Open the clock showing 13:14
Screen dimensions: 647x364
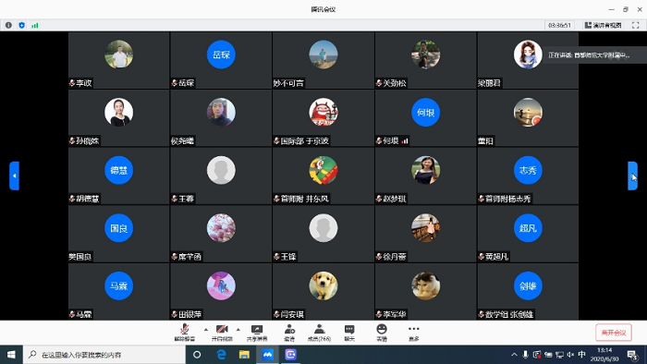coord(604,355)
